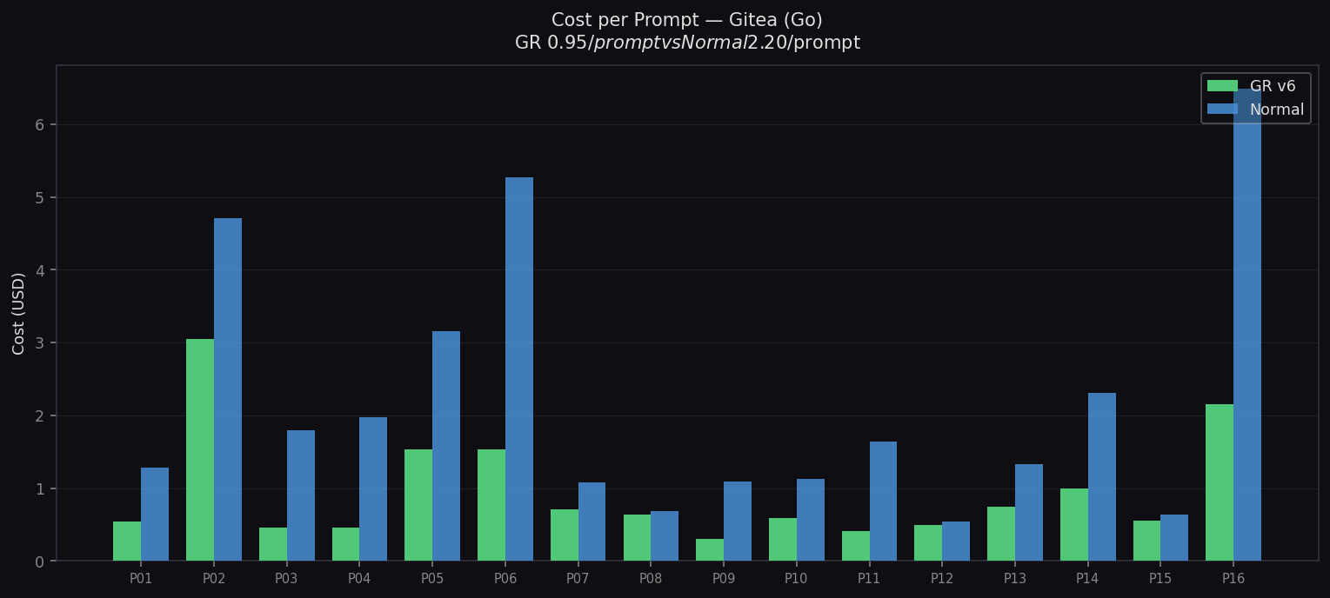Select the P01 axis label
This screenshot has height=598, width=1330.
click(140, 577)
